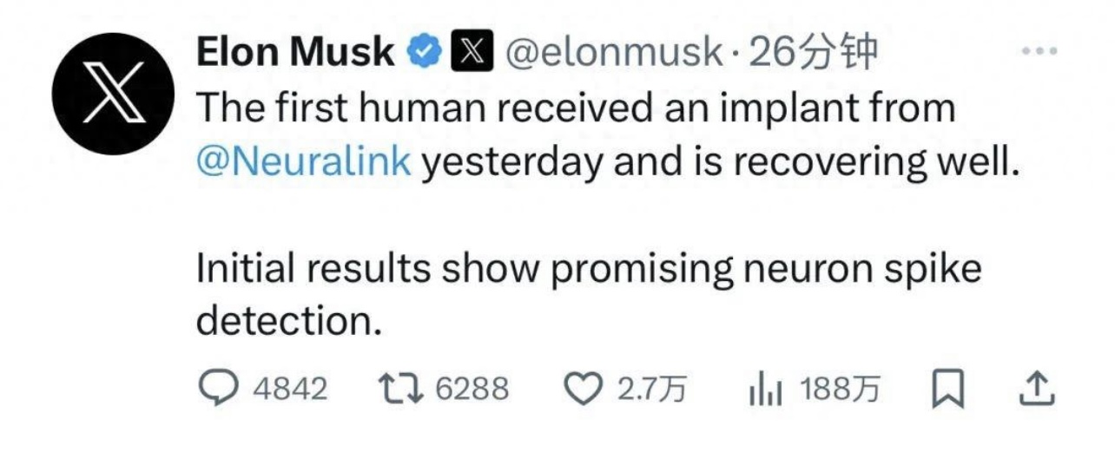Click the 188万 views count
The image size is (1115, 465).
click(840, 389)
